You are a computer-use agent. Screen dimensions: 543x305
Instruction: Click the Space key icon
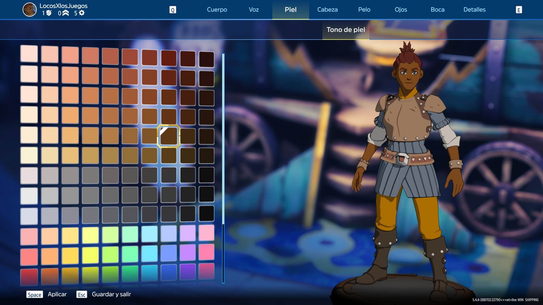pyautogui.click(x=35, y=295)
